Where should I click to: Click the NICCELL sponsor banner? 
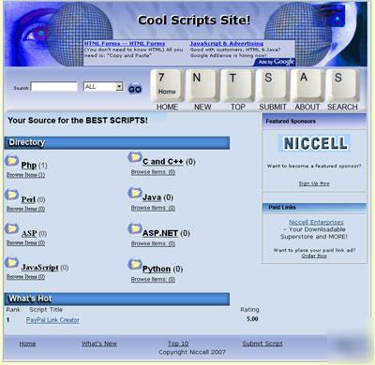click(x=314, y=143)
